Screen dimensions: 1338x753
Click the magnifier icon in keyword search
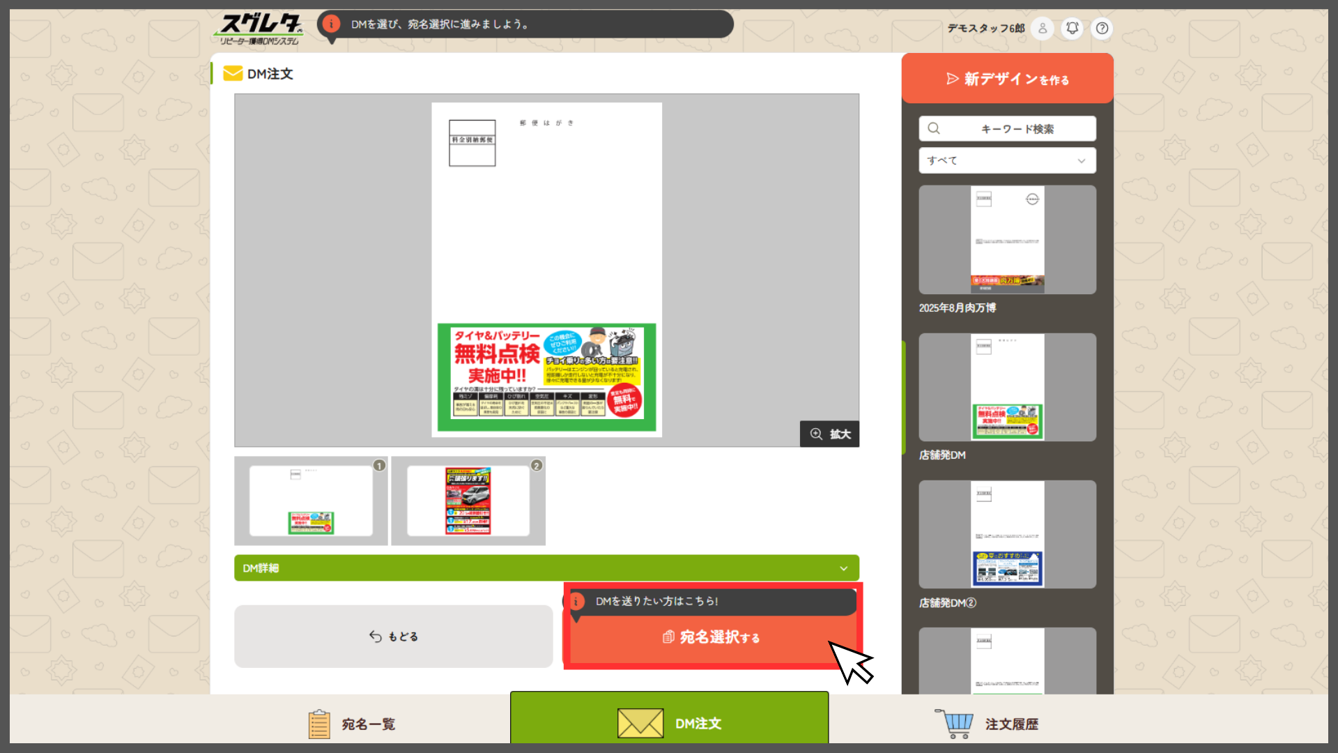pos(934,128)
